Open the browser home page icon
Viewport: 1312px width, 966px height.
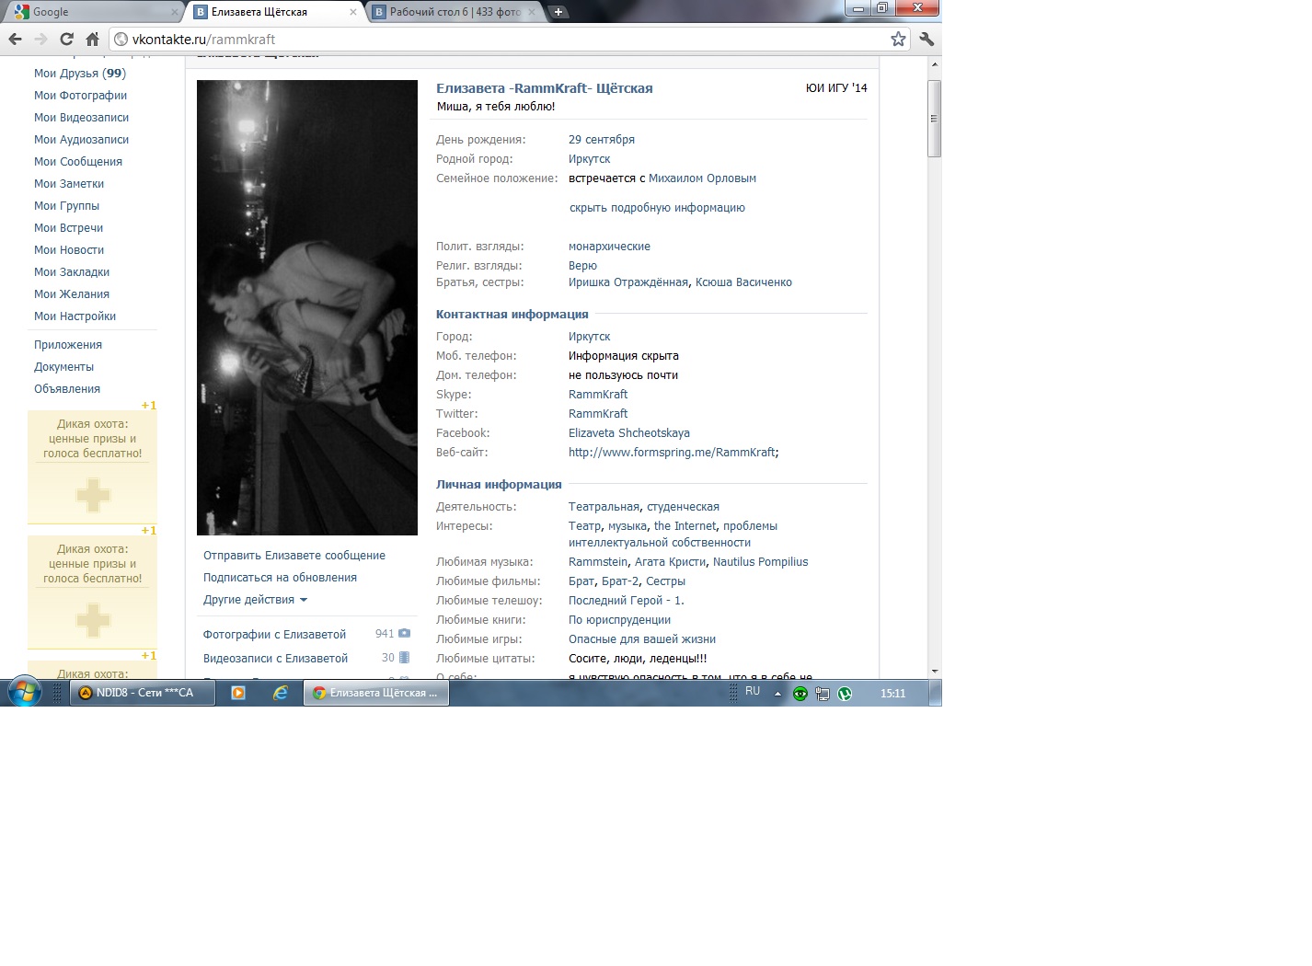(92, 39)
